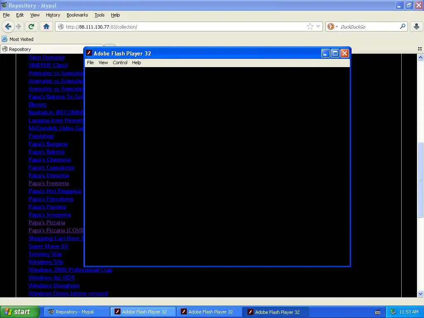Viewport: 424px width, 318px height.
Task: Open Flash Player View menu
Action: click(x=103, y=63)
